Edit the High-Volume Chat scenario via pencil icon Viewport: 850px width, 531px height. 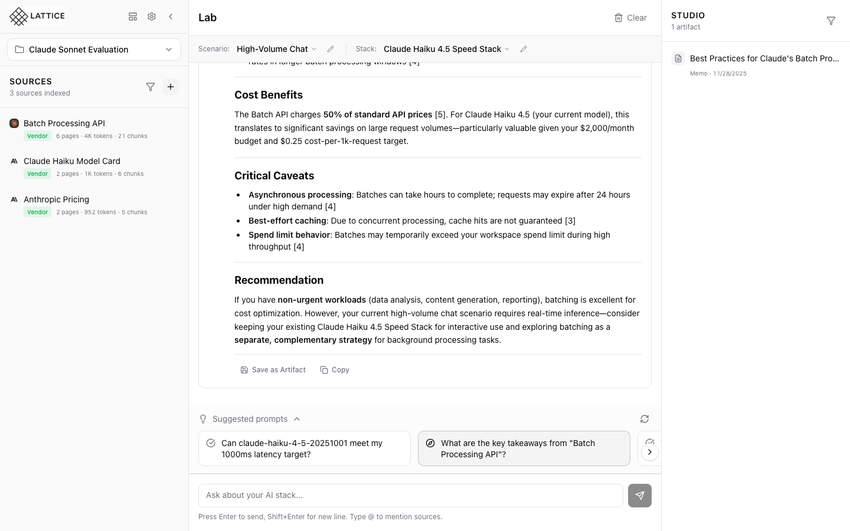coord(330,49)
